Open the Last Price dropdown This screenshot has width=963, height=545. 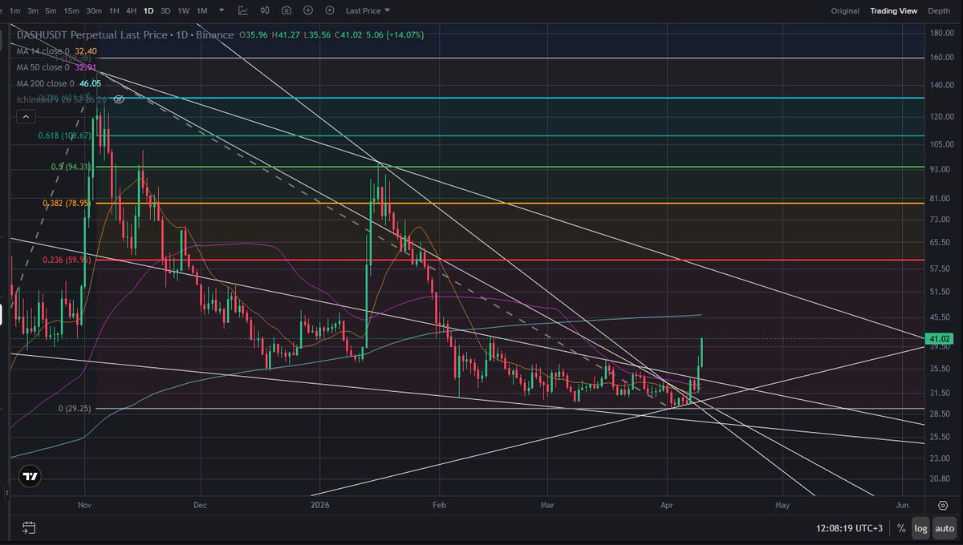[x=368, y=11]
